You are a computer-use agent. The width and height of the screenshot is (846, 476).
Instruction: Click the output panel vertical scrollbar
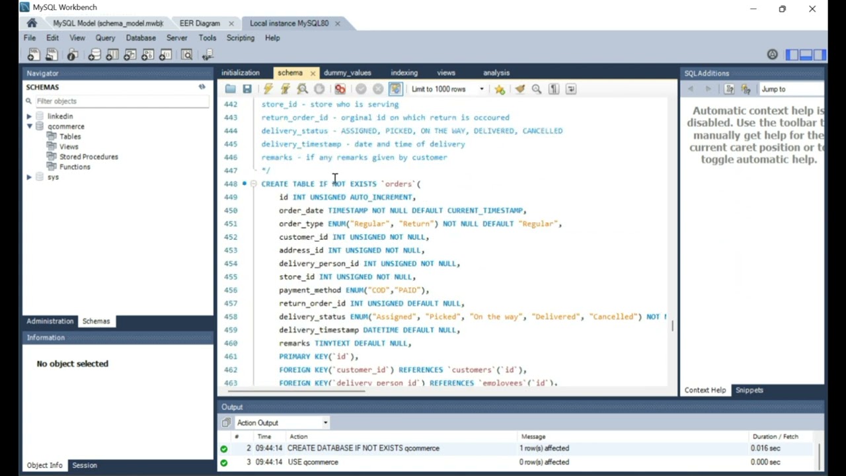pyautogui.click(x=819, y=455)
